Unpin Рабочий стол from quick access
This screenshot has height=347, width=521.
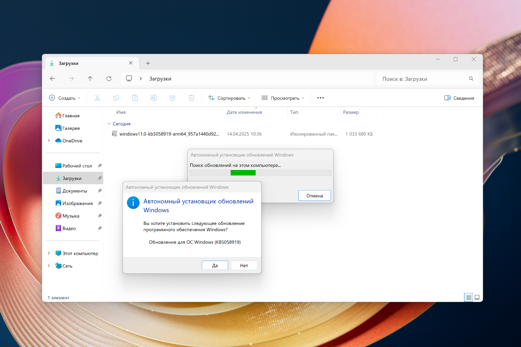(100, 166)
